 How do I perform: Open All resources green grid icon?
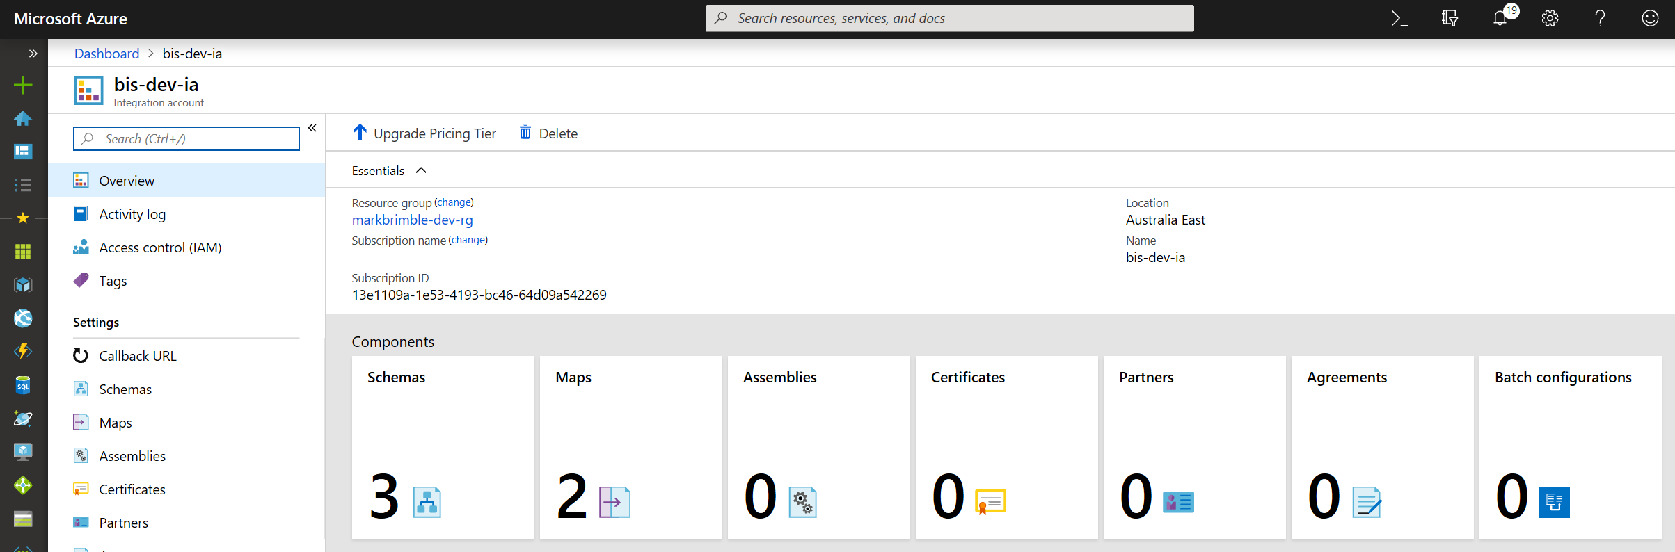tap(23, 252)
